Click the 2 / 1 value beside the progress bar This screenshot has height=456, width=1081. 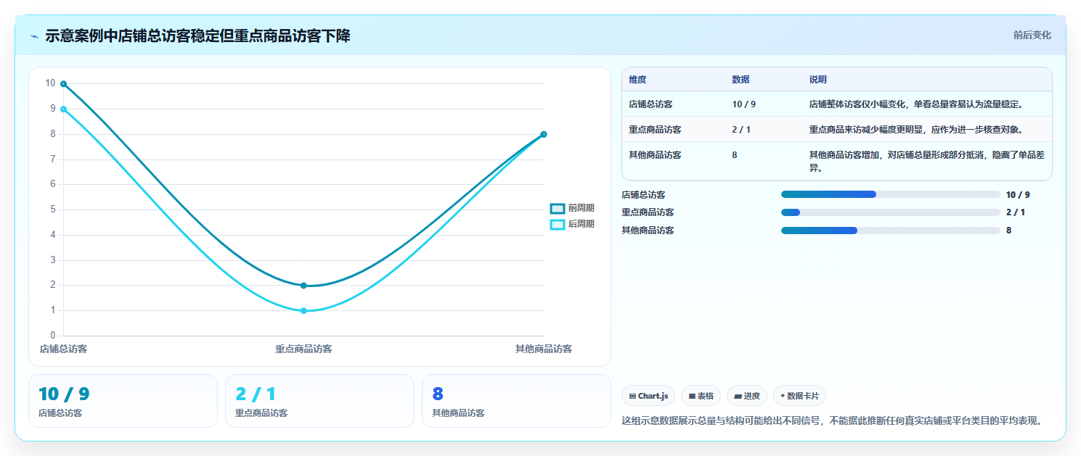[x=1016, y=212]
